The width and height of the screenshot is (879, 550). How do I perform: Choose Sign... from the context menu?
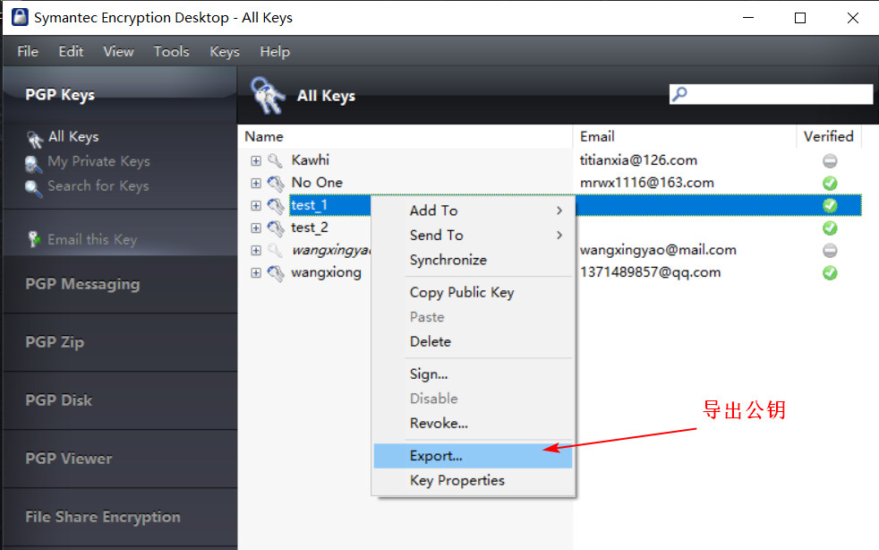(474, 374)
